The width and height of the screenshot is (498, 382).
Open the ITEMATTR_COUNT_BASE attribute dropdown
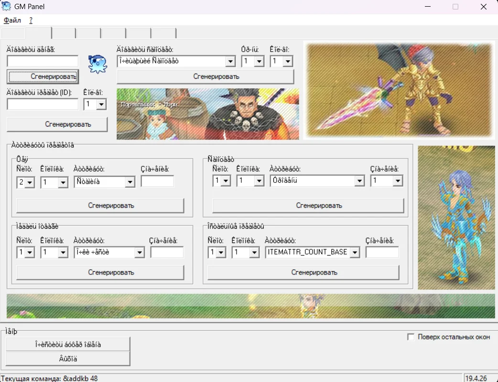pos(354,253)
